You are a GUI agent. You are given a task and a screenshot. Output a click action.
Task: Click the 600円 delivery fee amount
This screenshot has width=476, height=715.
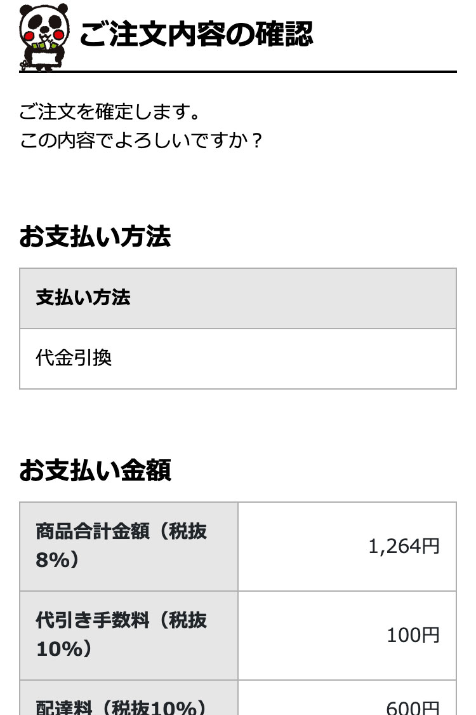click(413, 707)
